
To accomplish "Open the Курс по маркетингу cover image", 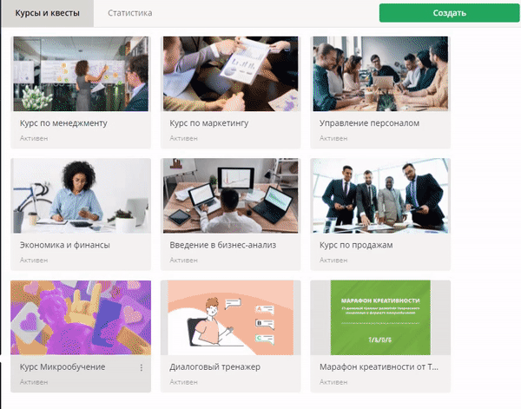I will (231, 74).
